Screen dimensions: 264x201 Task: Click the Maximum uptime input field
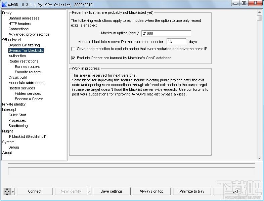pyautogui.click(x=166, y=33)
